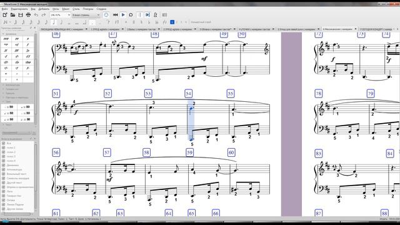The height and width of the screenshot is (225, 400).
Task: Toggle the Voice 2 filter checkbox
Action: click(x=4, y=152)
